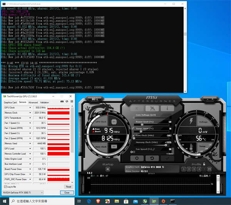Open Brave browser from taskbar
The image size is (231, 205).
pos(98,201)
